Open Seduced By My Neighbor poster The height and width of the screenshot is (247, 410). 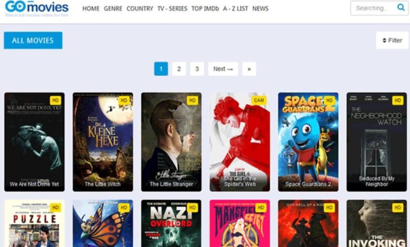click(377, 142)
